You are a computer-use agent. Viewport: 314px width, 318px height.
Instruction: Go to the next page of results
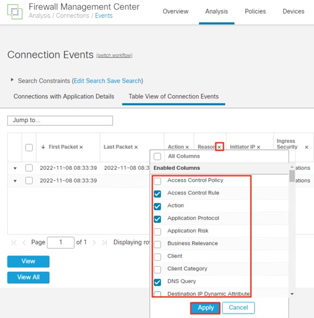(94, 242)
